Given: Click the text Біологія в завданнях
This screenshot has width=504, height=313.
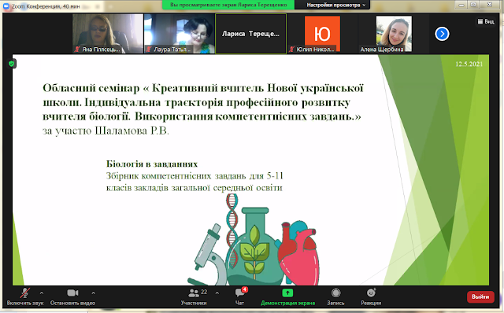Looking at the screenshot, I should coord(152,164).
